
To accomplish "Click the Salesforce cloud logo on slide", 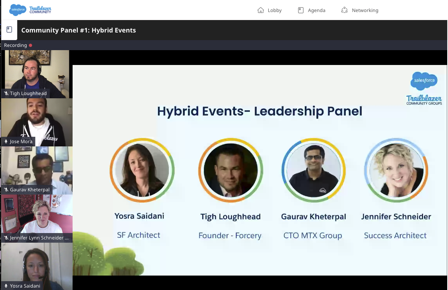I will pyautogui.click(x=424, y=81).
